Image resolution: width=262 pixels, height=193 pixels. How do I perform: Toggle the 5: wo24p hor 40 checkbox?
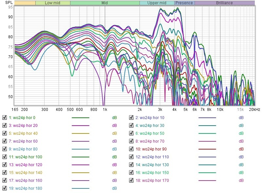[x=5, y=133]
